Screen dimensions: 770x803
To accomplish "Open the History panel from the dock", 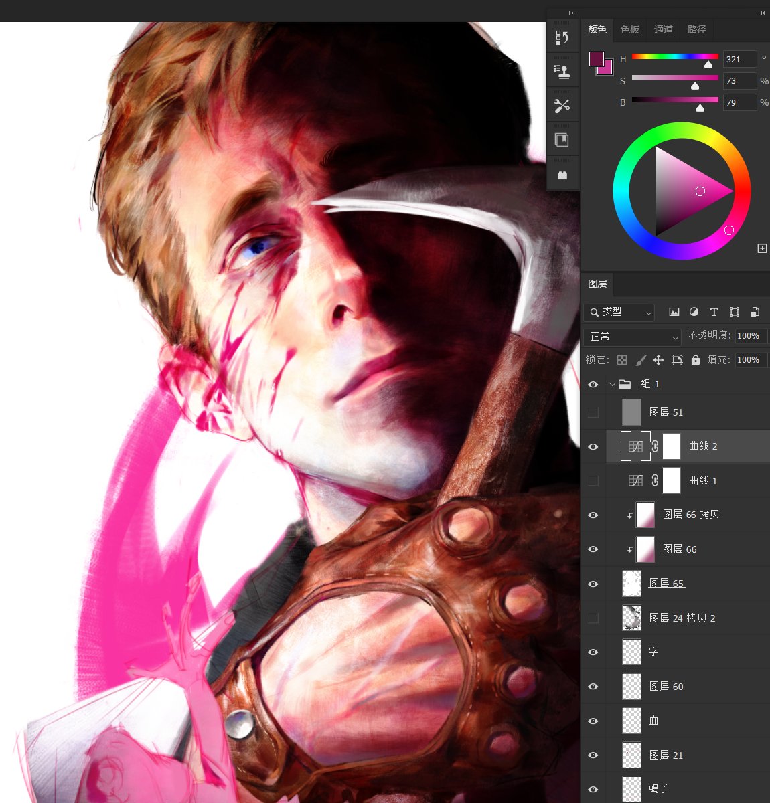I will point(562,37).
